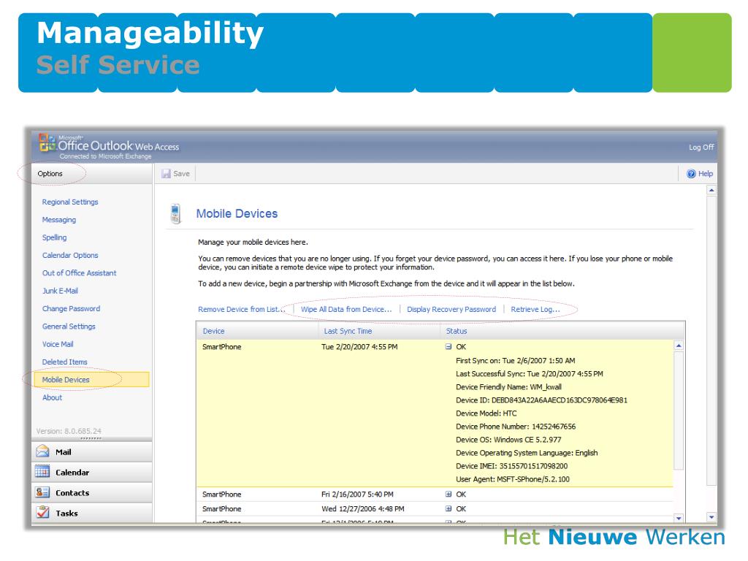Go to Change Password
The height and width of the screenshot is (561, 748).
tap(71, 309)
